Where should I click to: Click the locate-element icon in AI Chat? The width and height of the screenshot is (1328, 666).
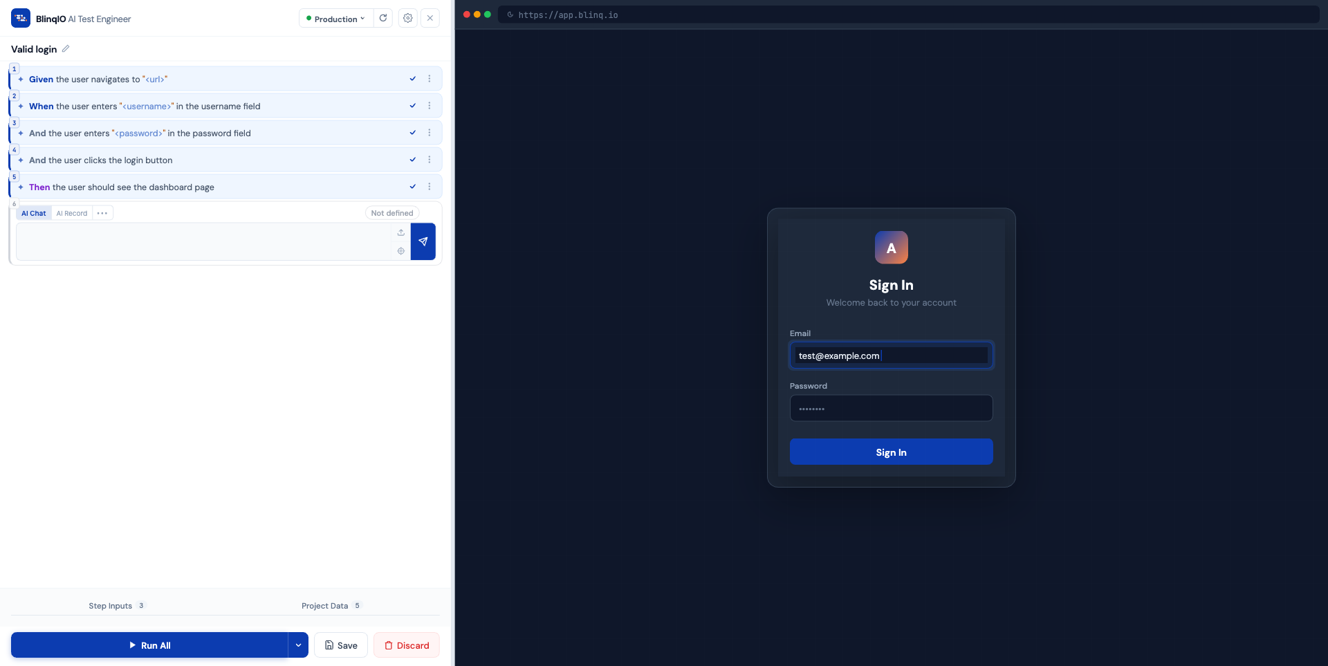[401, 251]
